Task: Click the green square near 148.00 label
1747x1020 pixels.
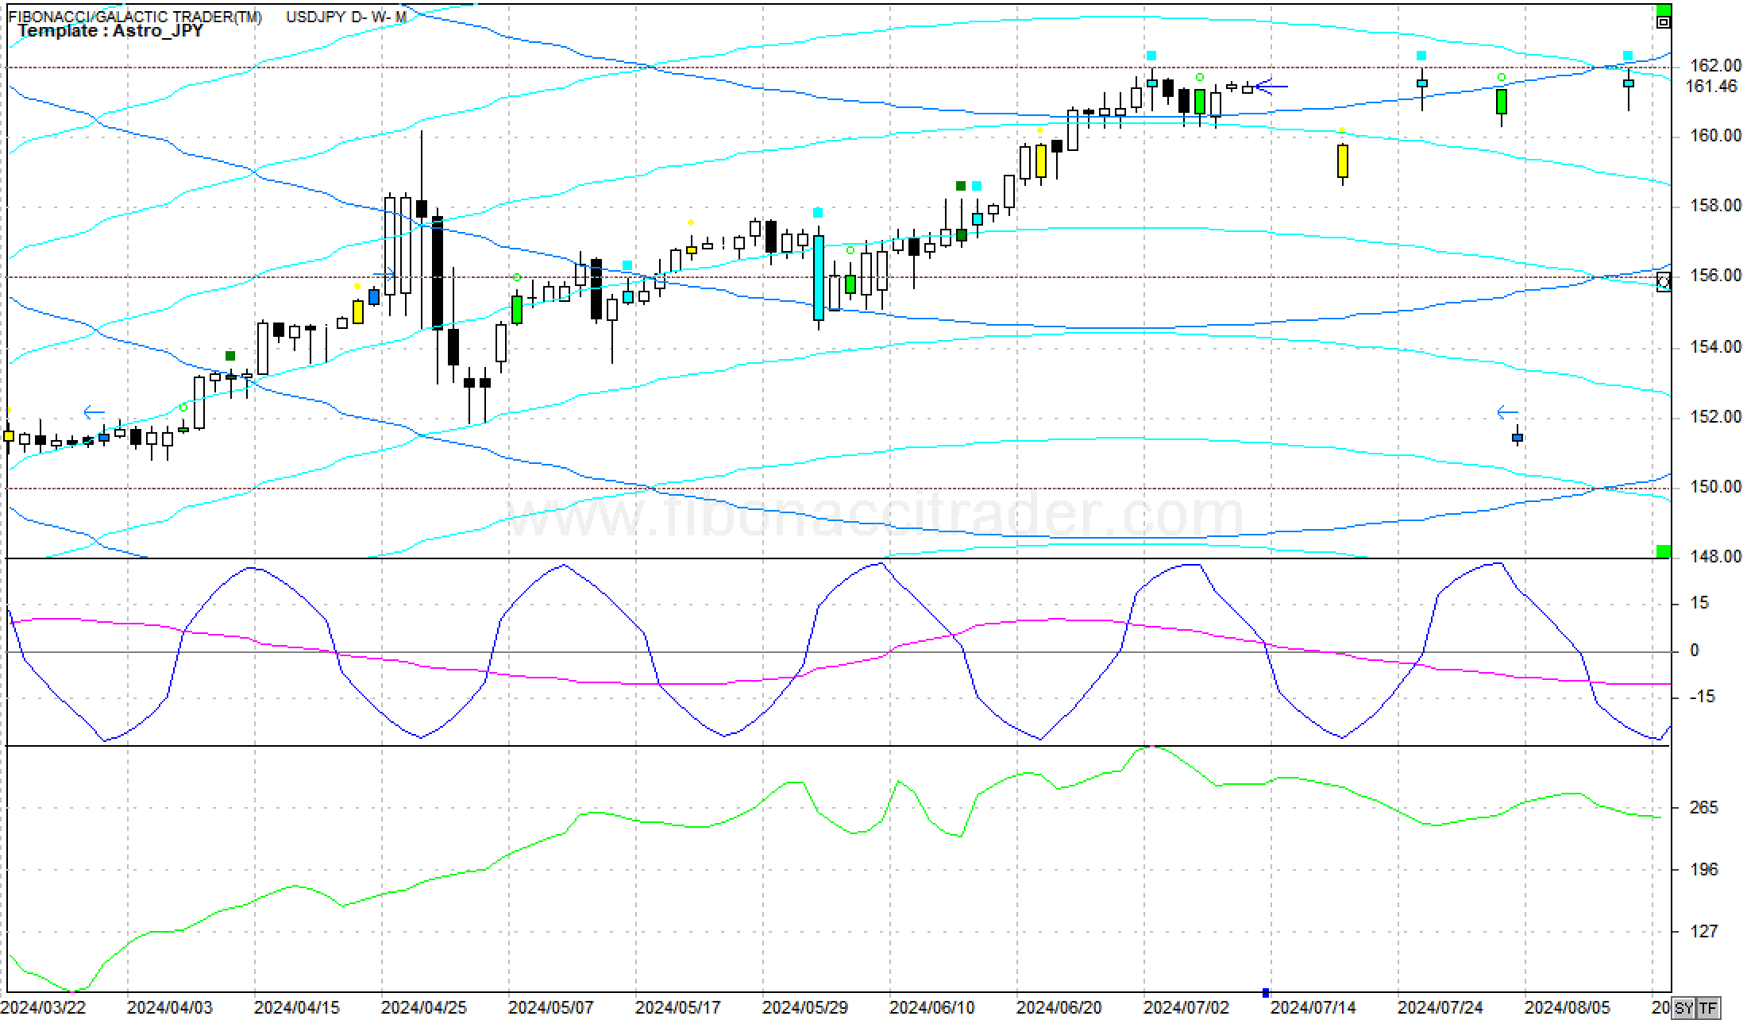Action: pyautogui.click(x=1664, y=551)
